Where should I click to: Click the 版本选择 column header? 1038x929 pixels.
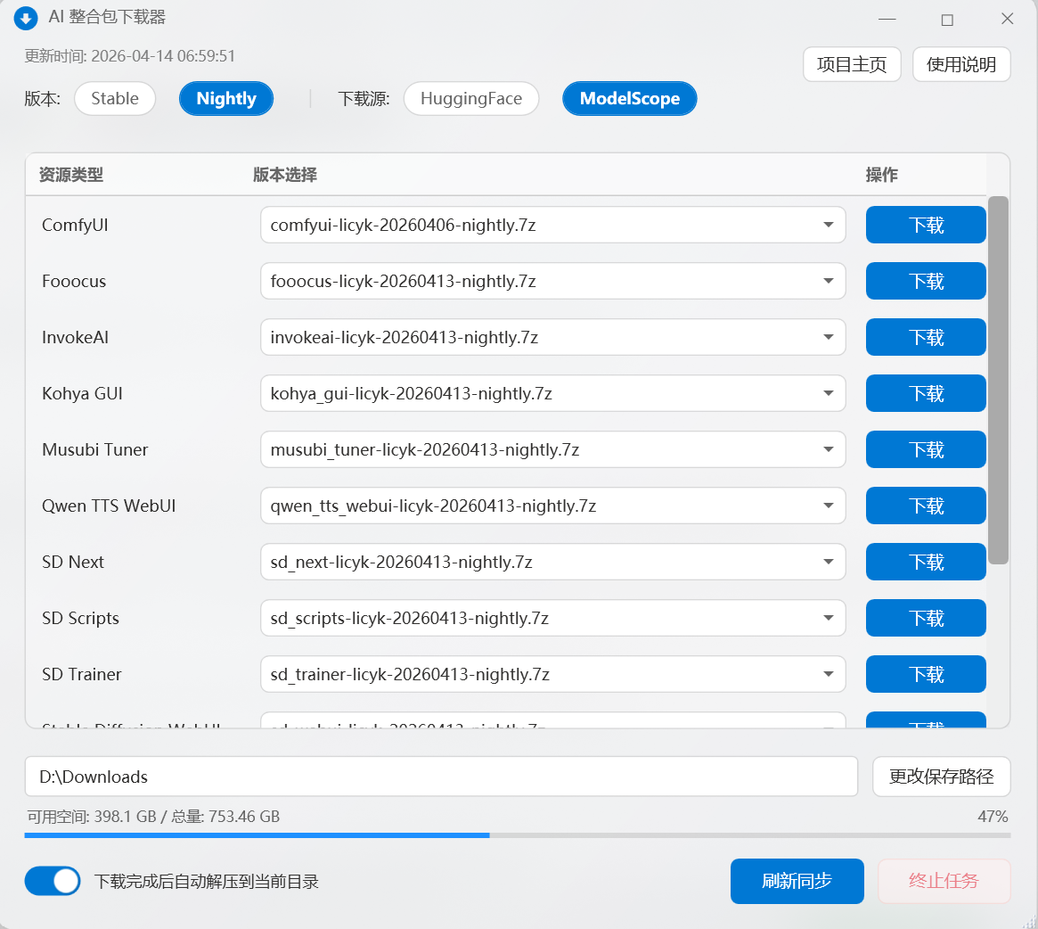pyautogui.click(x=284, y=174)
